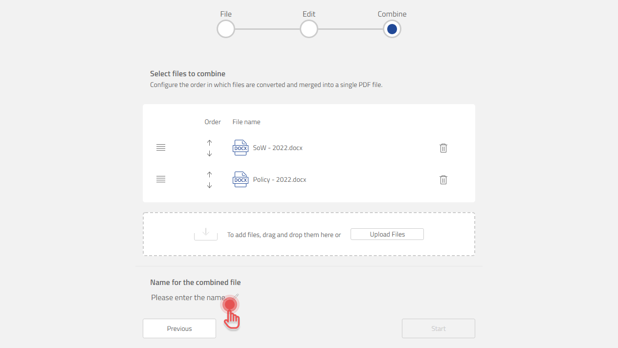The height and width of the screenshot is (348, 618).
Task: Grab drag handle for SoW - 2022.docx
Action: coord(161,148)
